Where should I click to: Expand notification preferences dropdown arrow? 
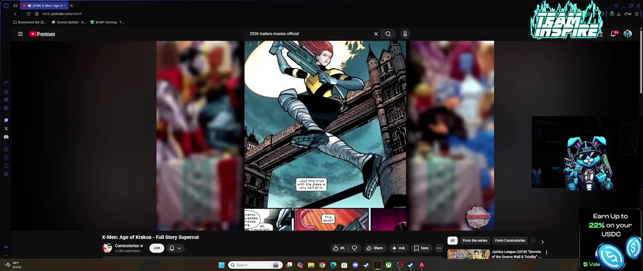tap(179, 248)
